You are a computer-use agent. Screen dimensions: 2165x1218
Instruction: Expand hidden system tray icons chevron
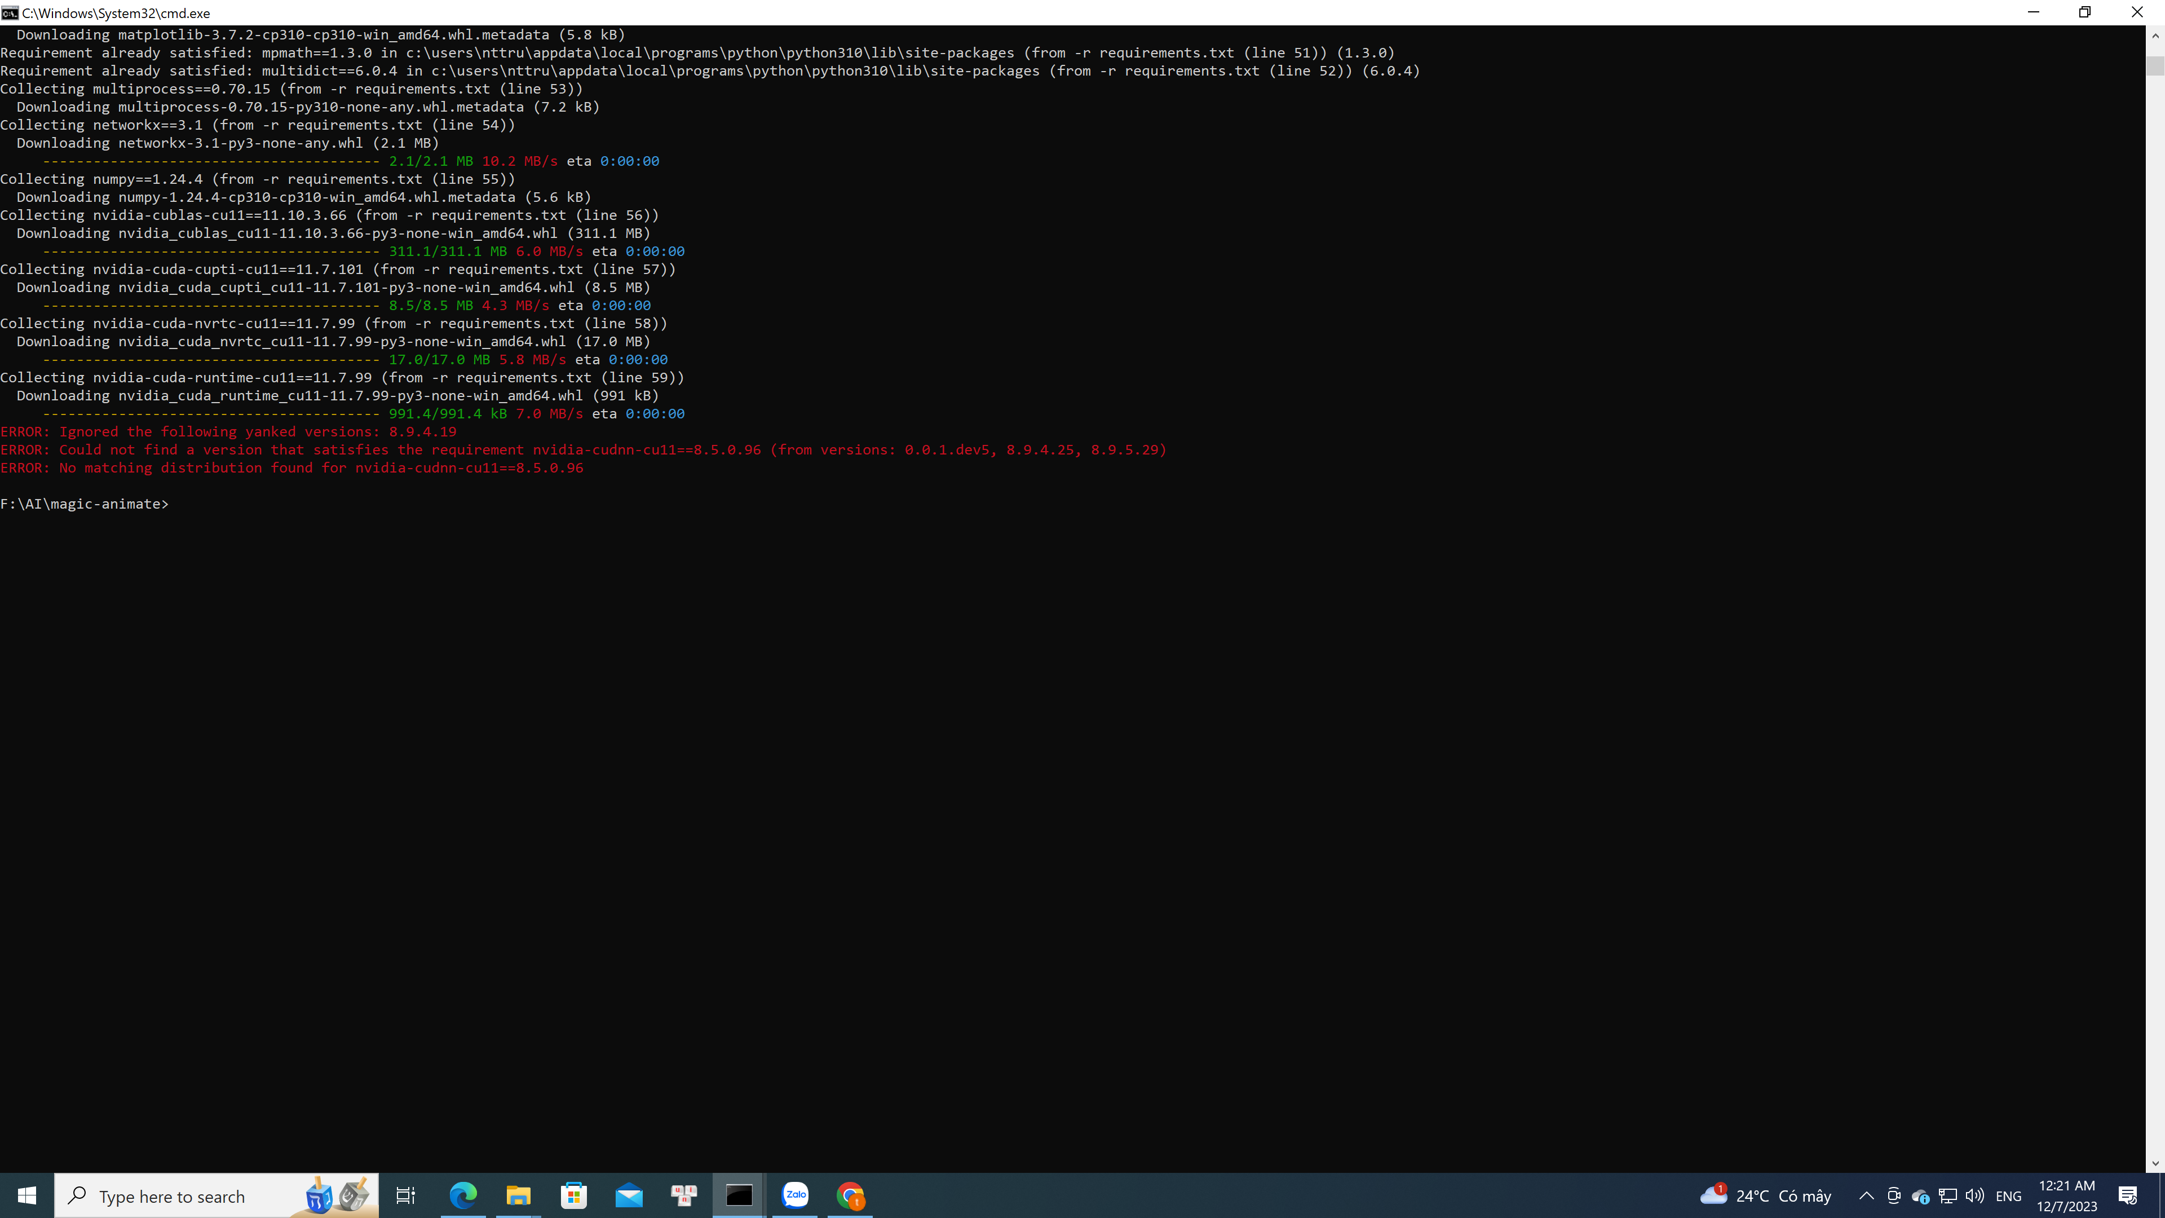pyautogui.click(x=1866, y=1195)
